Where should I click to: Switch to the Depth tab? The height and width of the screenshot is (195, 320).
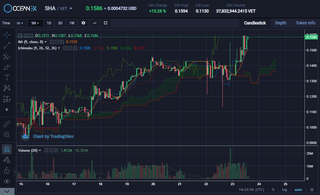coord(280,23)
